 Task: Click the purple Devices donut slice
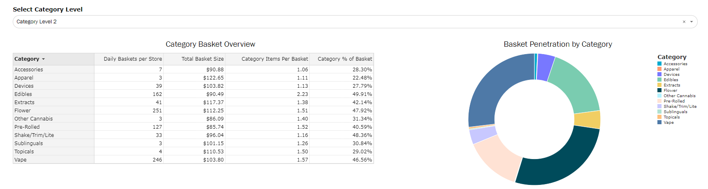(545, 67)
